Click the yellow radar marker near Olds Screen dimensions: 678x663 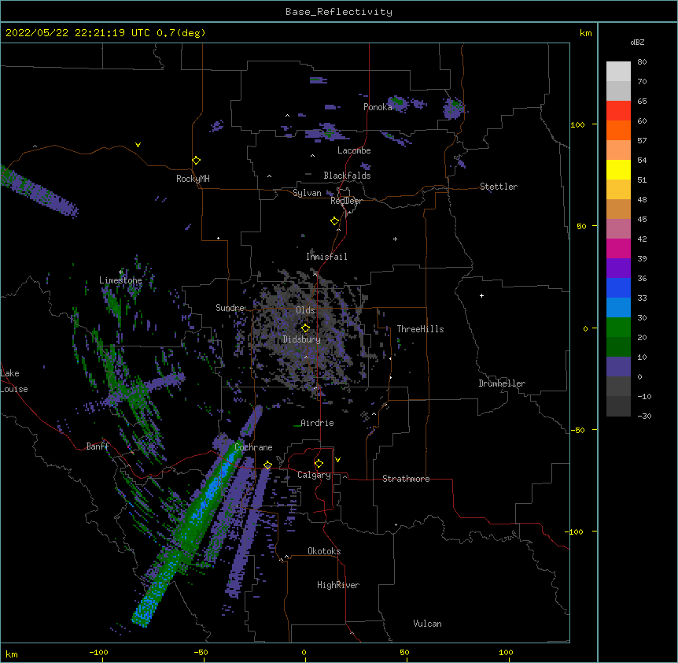(305, 328)
